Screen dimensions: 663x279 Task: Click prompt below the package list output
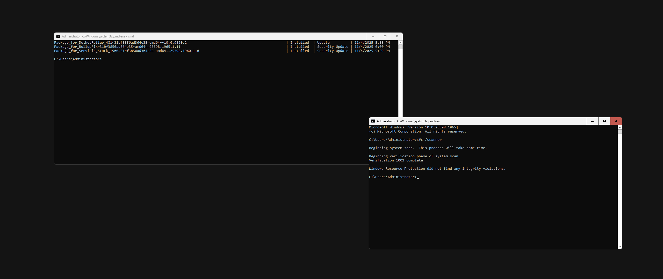(x=78, y=59)
